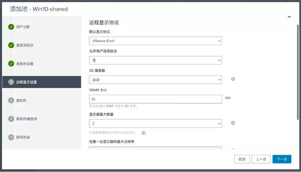Go to the 远程显示设置 step
The image size is (301, 172).
[x=27, y=82]
